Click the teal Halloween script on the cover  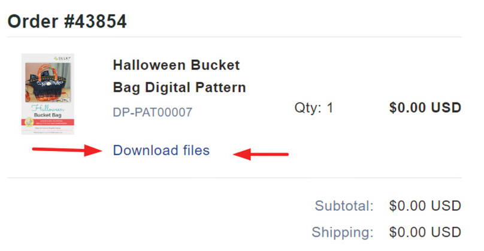point(47,108)
